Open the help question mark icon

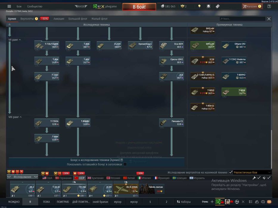click(x=269, y=6)
